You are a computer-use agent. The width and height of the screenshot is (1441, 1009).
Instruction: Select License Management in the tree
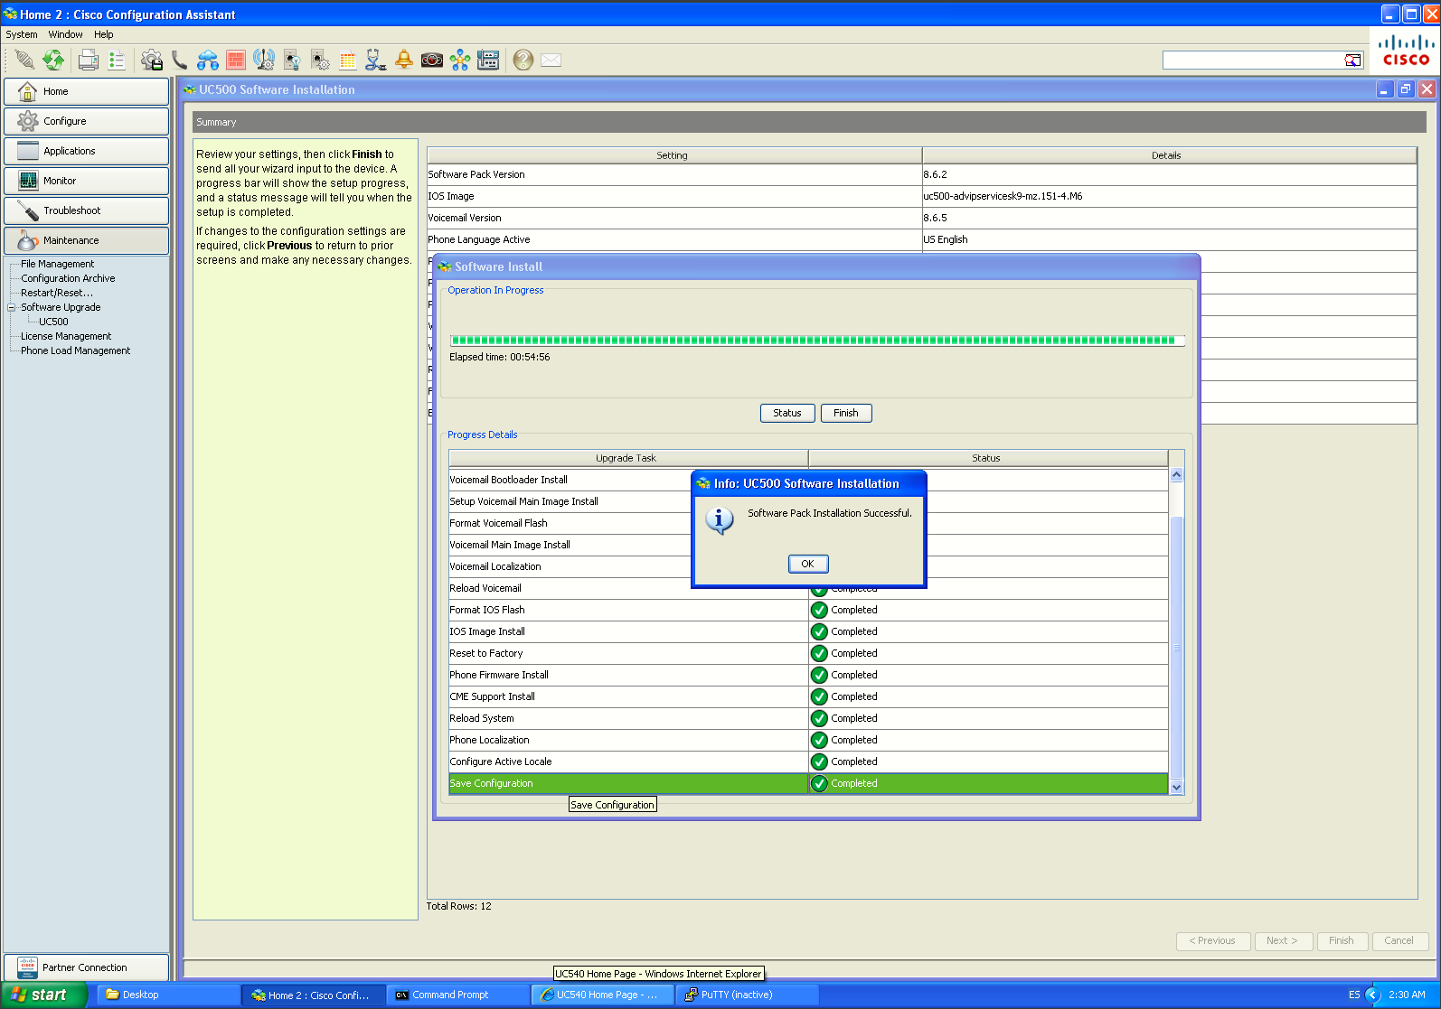(66, 336)
